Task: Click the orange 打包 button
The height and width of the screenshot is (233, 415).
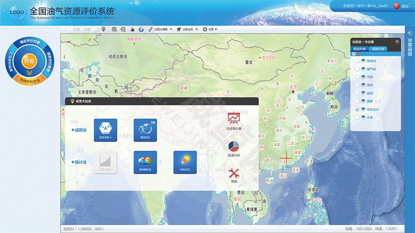Action: (x=29, y=61)
